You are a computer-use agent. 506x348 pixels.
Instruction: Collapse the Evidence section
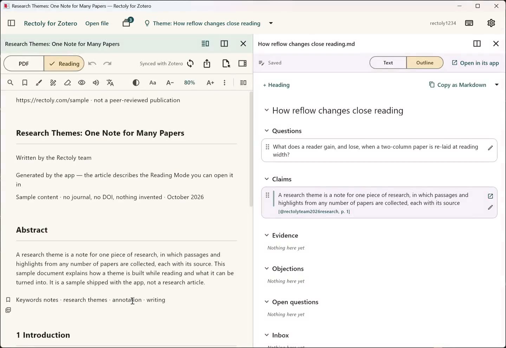[x=267, y=235]
